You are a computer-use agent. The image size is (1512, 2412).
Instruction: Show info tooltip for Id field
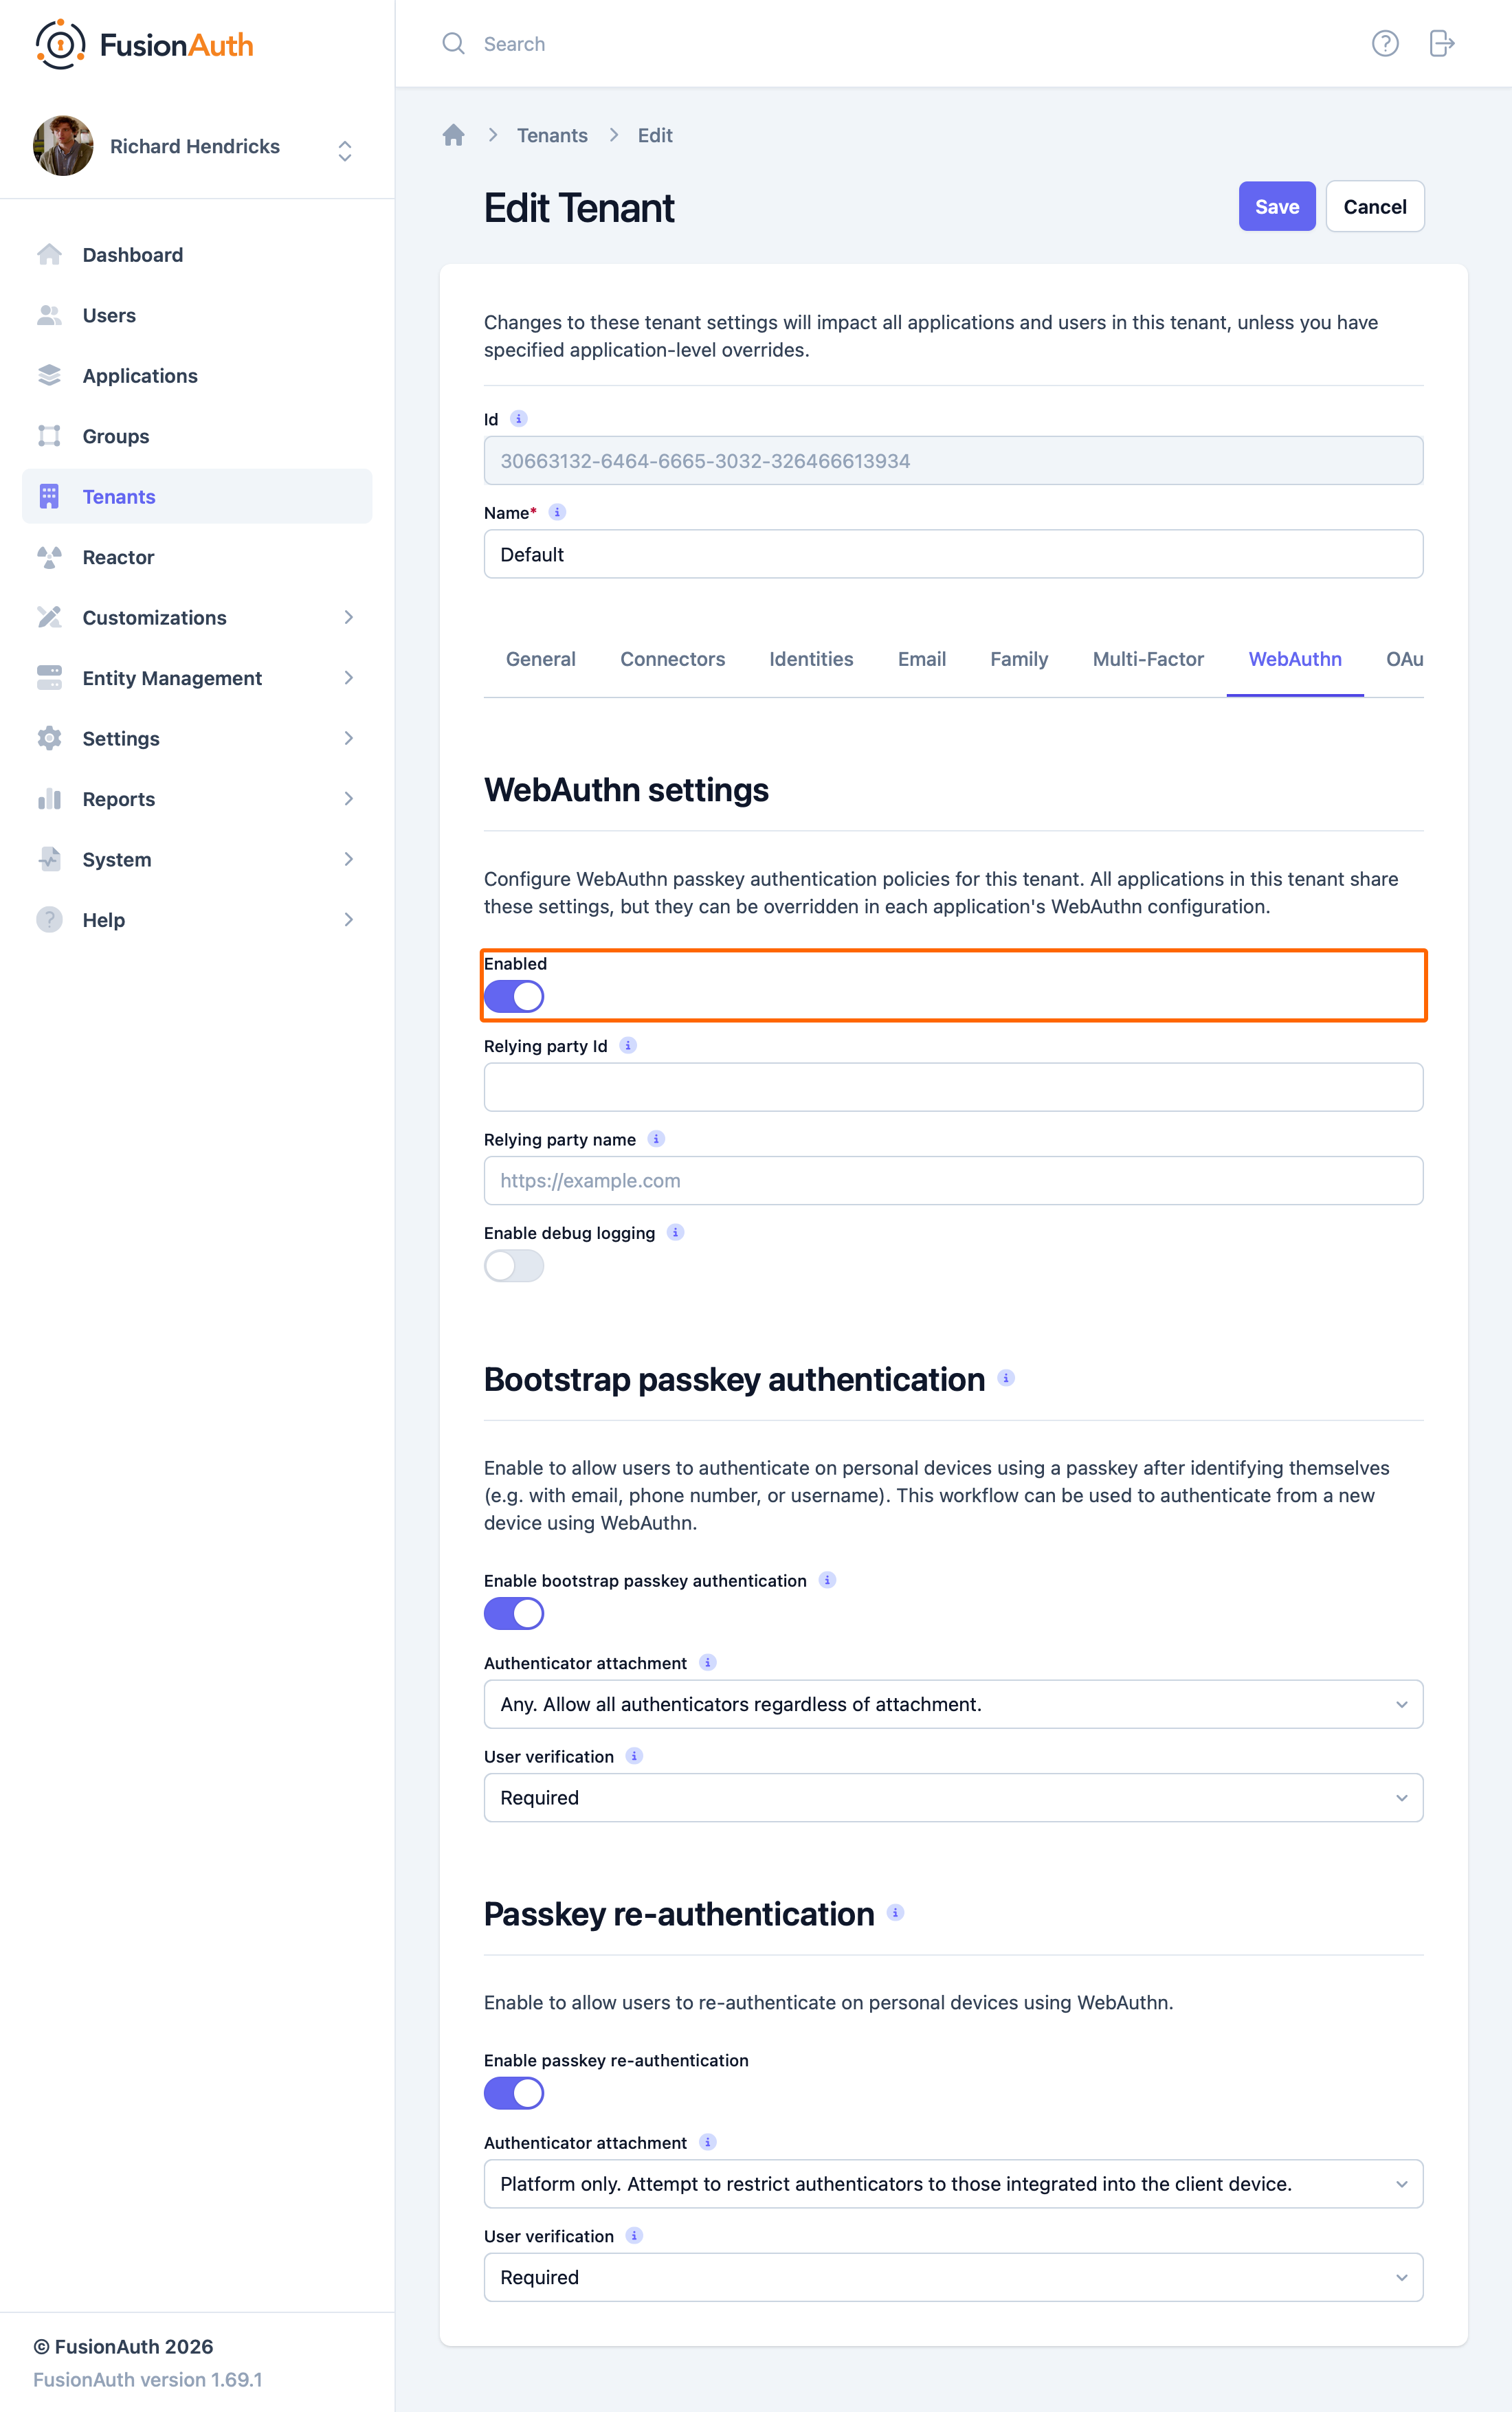coord(518,418)
